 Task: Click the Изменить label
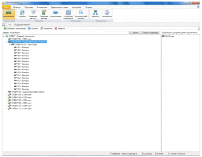(48, 29)
